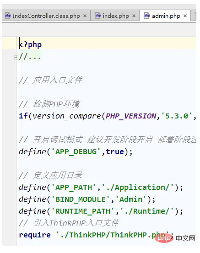Click the comment '// 引入ThinkPHP入口文件'
The height and width of the screenshot is (253, 200).
[x=69, y=223]
